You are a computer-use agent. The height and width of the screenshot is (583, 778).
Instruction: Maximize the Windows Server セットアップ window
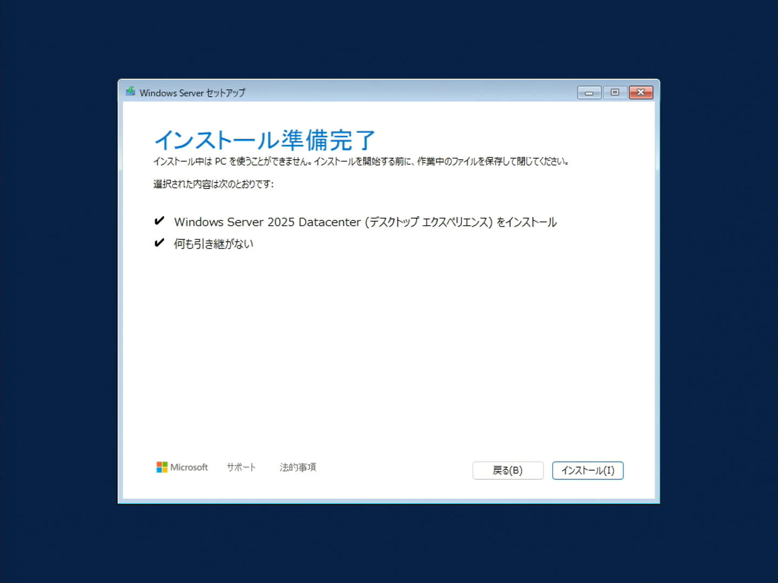pos(615,93)
